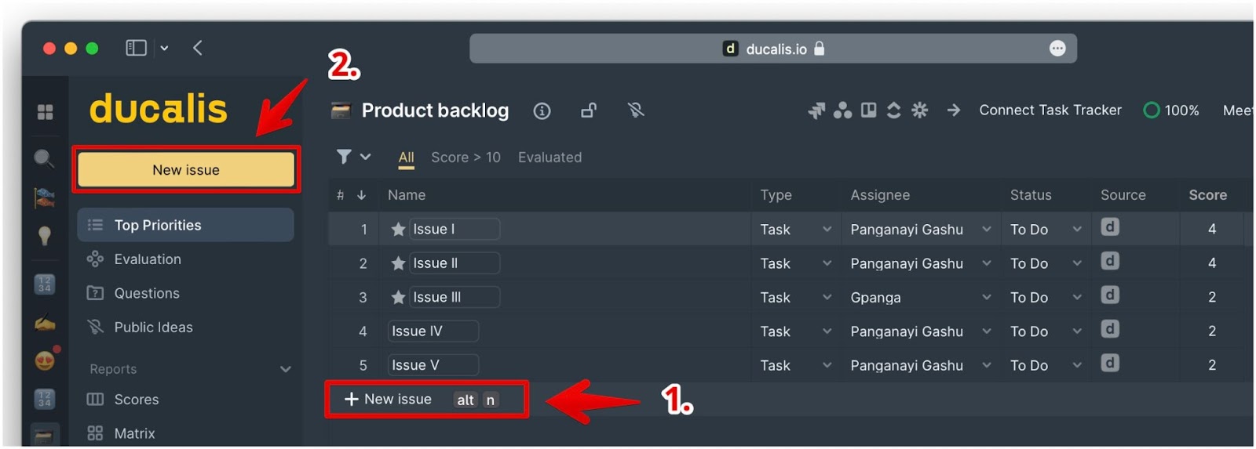Screen dimensions: 1256x449
Task: Click the 100% progress circle indicator
Action: [x=1152, y=110]
